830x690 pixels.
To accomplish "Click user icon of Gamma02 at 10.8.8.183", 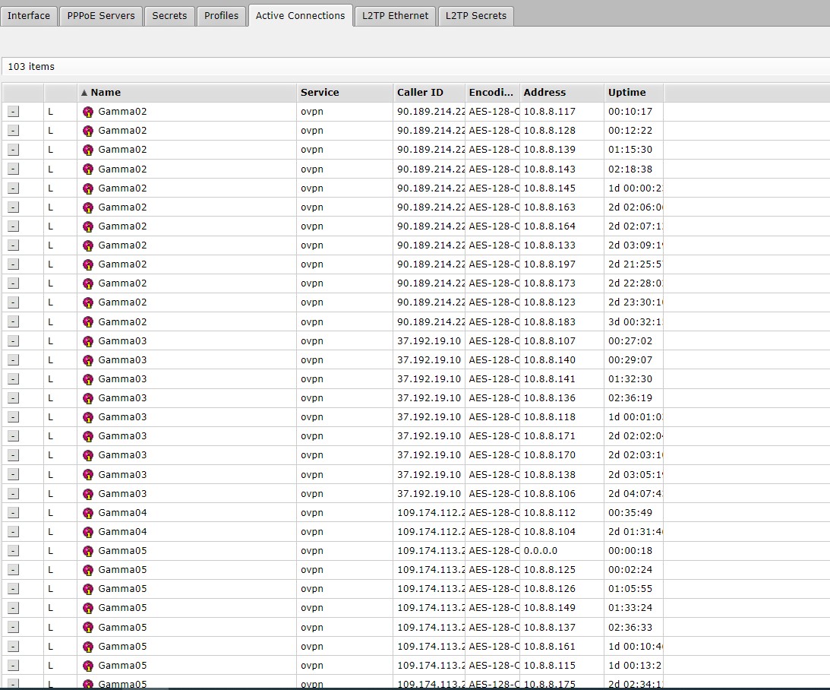I will (88, 322).
